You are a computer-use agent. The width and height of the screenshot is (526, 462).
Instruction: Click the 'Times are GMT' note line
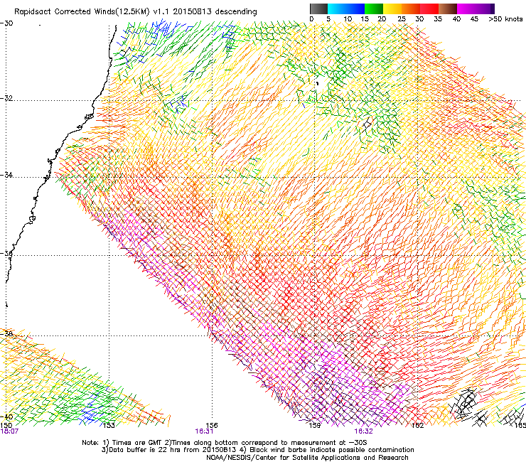(225, 443)
